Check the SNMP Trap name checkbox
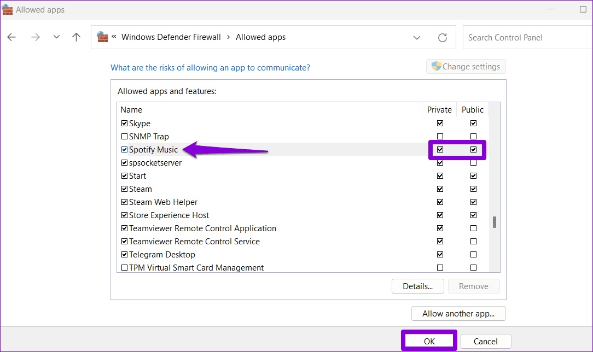This screenshot has width=593, height=352. tap(124, 137)
